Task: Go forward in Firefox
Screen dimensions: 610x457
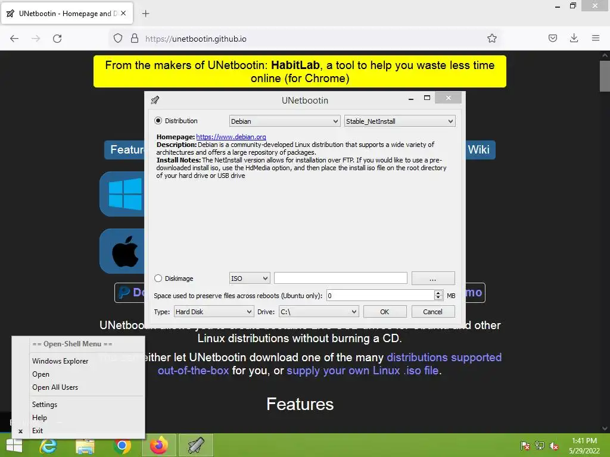Action: point(36,39)
